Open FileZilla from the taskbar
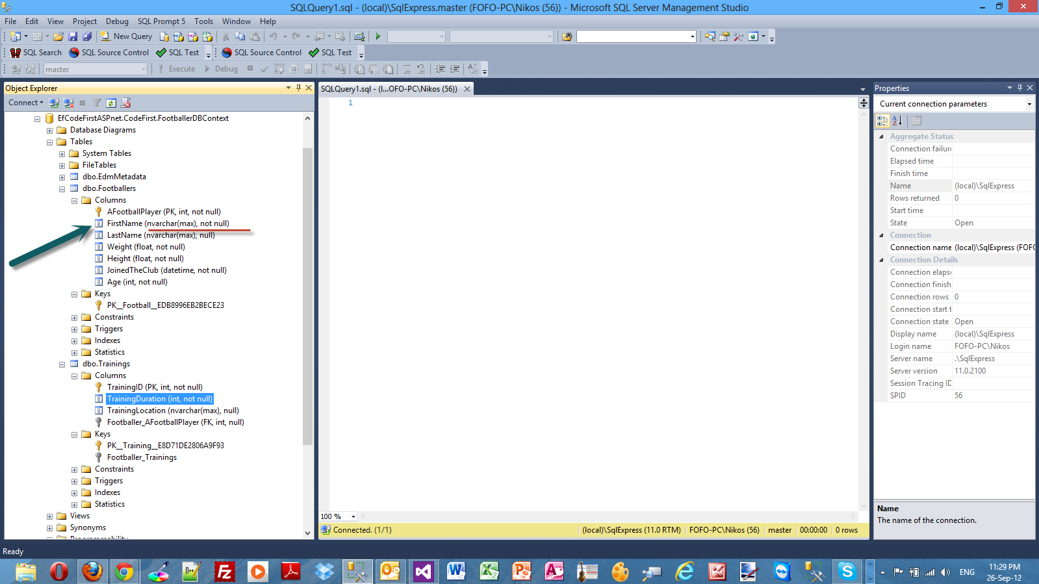The image size is (1039, 584). (x=224, y=572)
